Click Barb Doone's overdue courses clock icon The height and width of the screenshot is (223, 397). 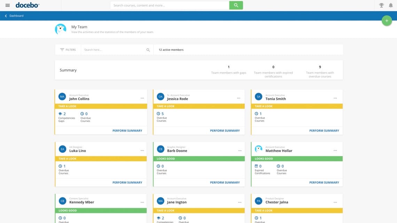pyautogui.click(x=158, y=166)
